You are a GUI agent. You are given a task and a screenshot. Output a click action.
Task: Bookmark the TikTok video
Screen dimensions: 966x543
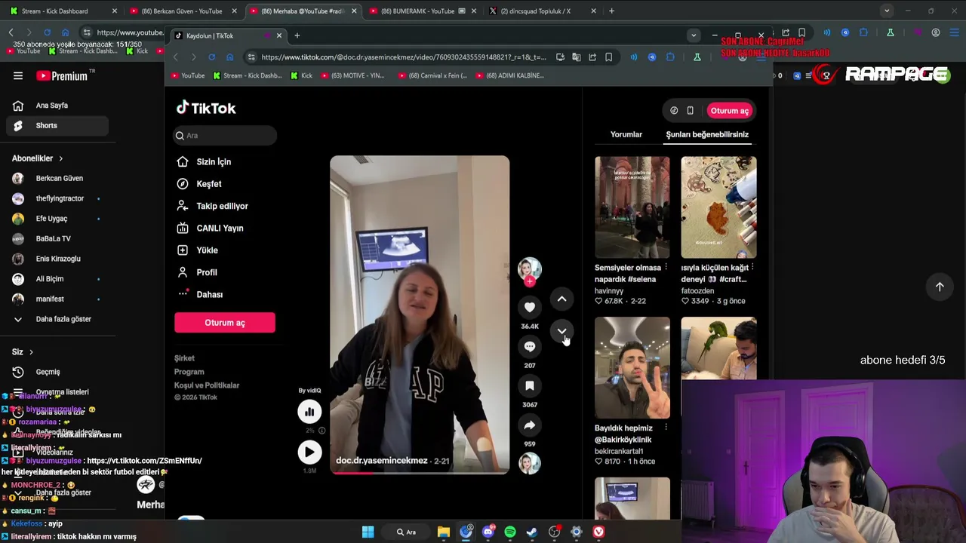coord(530,385)
